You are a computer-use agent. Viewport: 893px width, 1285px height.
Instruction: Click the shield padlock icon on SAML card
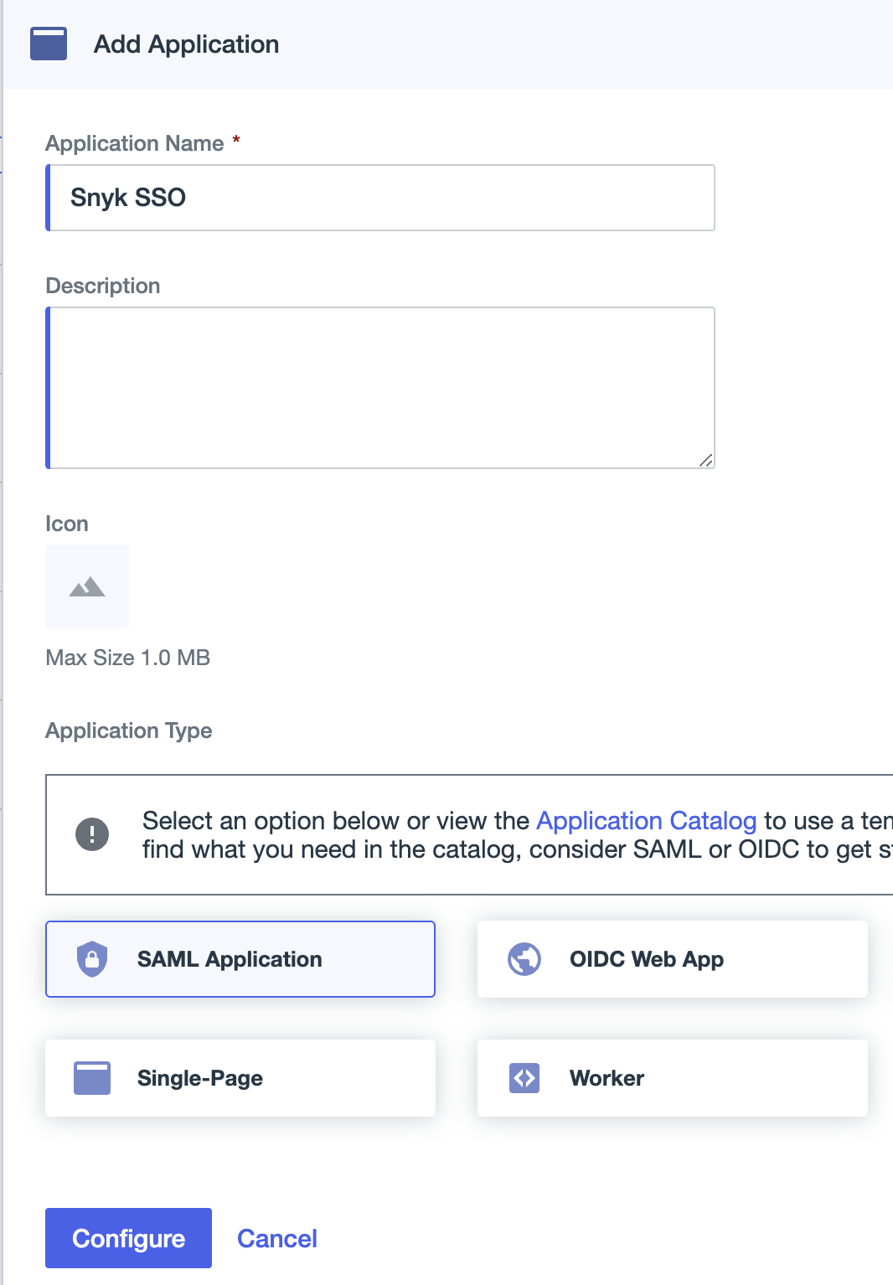pyautogui.click(x=92, y=959)
